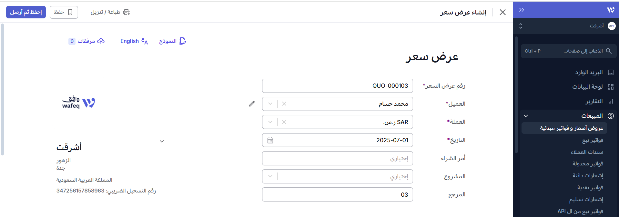The image size is (619, 217).
Task: Click the Wafeq logo in sidebar header
Action: click(x=611, y=10)
